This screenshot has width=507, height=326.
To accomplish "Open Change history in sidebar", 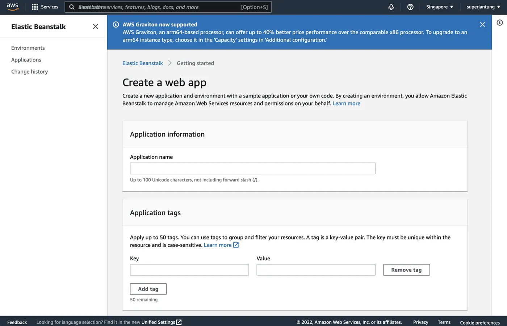I will pos(29,72).
